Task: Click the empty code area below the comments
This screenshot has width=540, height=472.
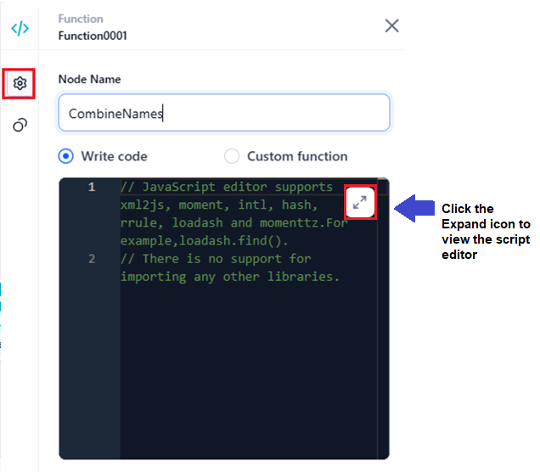Action: (248, 372)
